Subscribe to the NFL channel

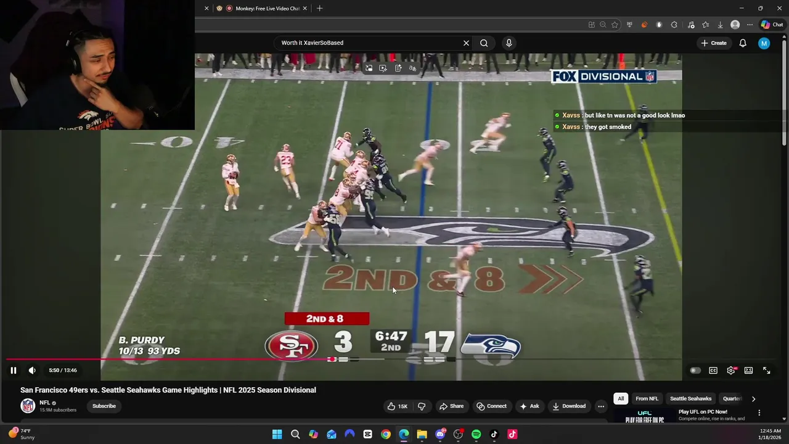[104, 406]
